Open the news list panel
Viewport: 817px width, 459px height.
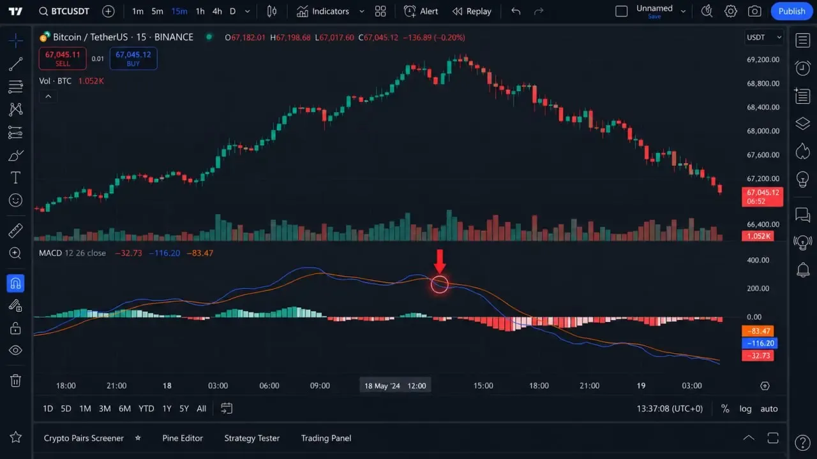802,96
